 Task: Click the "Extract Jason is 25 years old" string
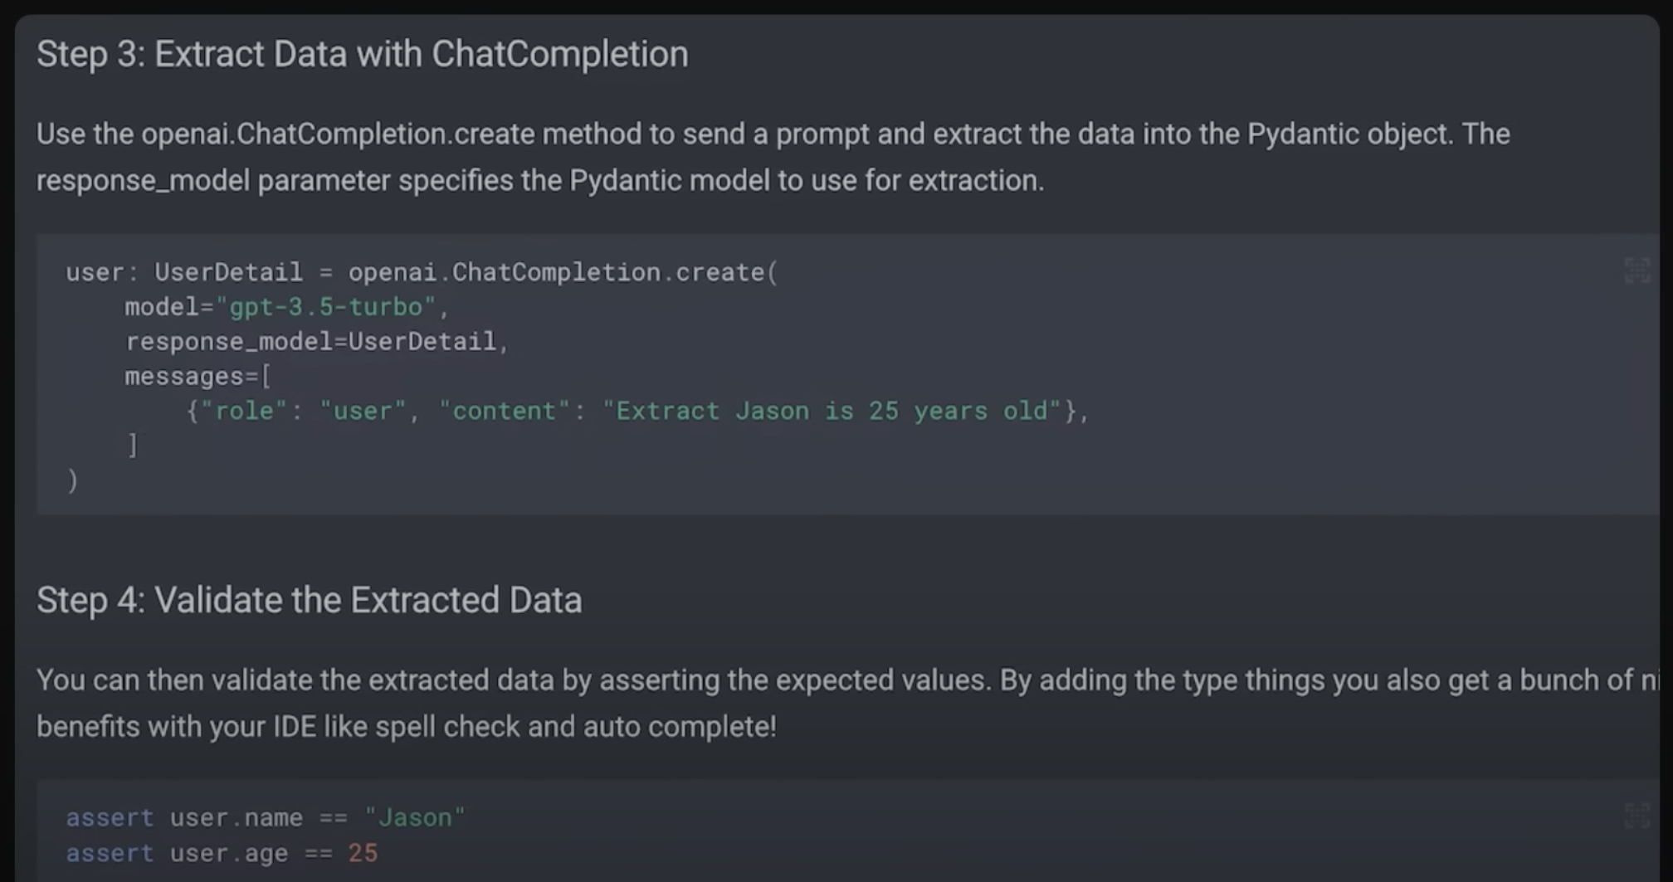832,411
